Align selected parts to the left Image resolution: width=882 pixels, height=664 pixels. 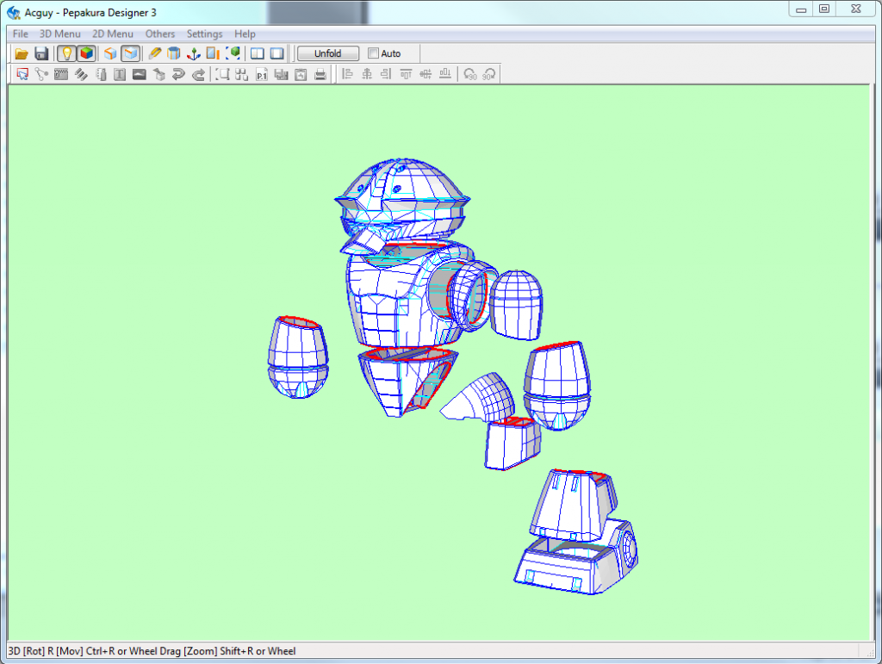click(347, 74)
